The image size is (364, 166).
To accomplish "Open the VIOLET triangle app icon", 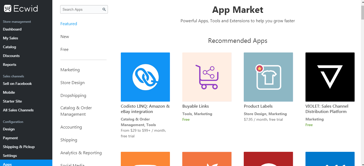I will (330, 77).
